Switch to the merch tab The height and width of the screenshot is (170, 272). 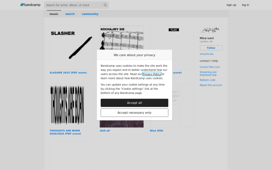(70, 14)
